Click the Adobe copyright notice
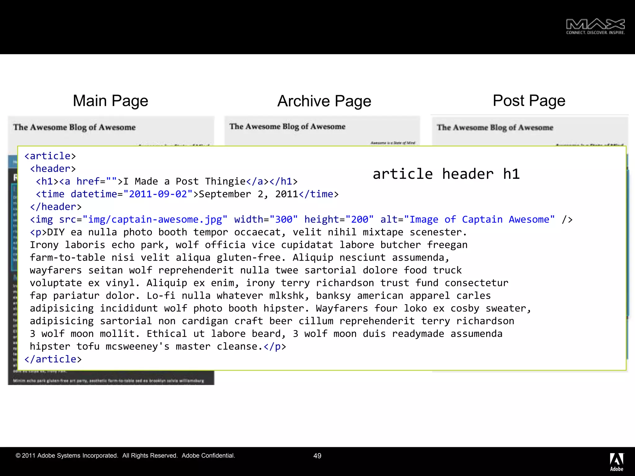Image resolution: width=635 pixels, height=476 pixels. (125, 456)
